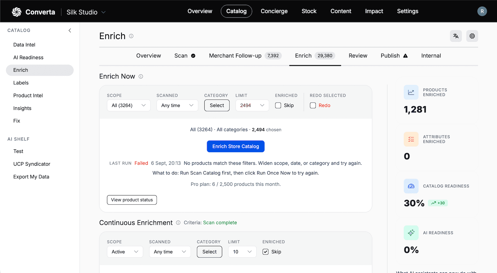The image size is (497, 273).
Task: Click the AI Readiness sparkle icon
Action: [x=411, y=233]
